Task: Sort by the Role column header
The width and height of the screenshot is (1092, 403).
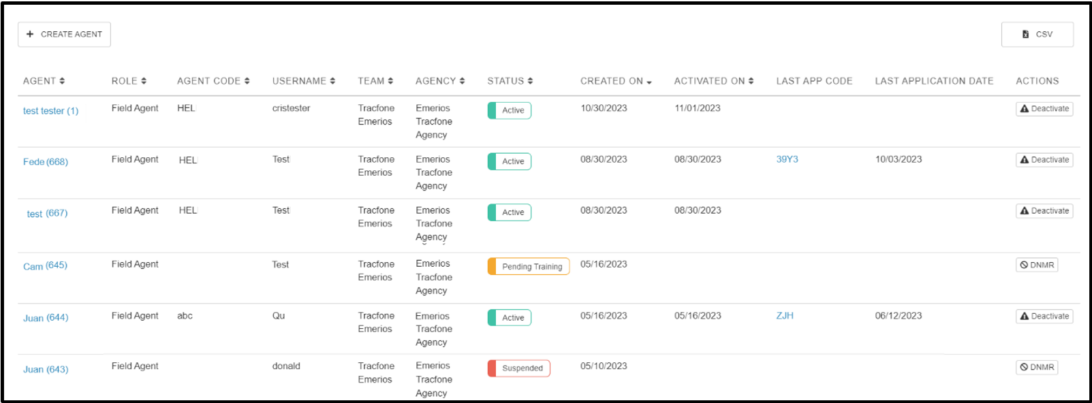Action: [x=129, y=81]
